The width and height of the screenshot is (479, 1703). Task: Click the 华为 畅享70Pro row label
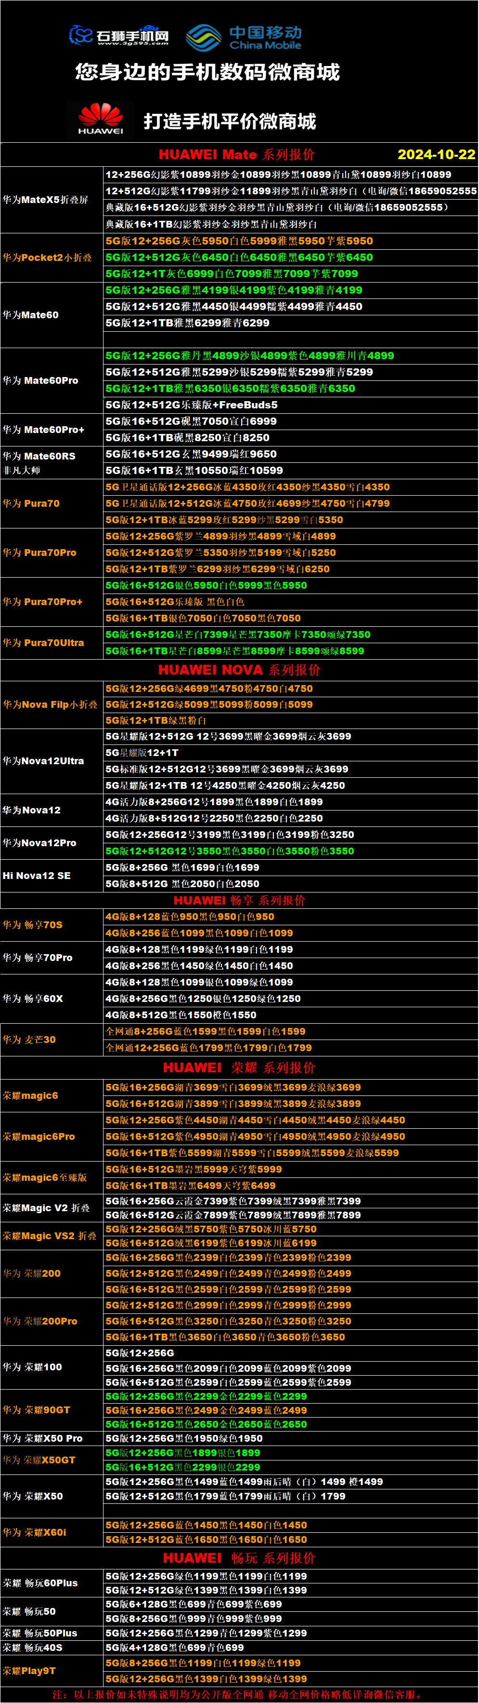[38, 958]
